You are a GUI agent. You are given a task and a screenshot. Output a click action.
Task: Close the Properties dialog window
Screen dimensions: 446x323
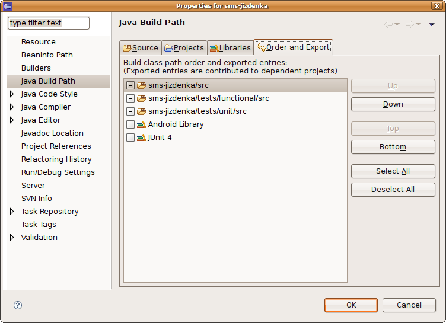pyautogui.click(x=437, y=6)
